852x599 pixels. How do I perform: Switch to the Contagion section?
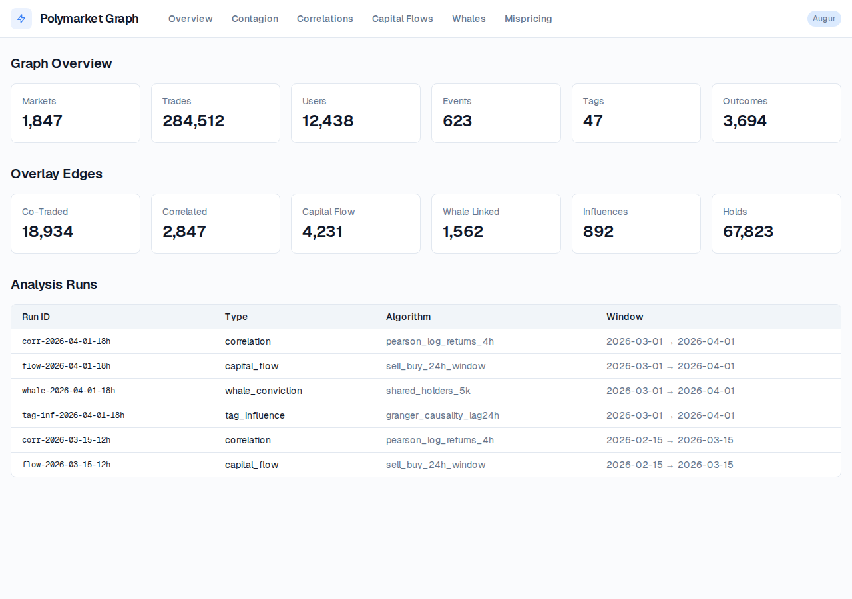click(255, 19)
